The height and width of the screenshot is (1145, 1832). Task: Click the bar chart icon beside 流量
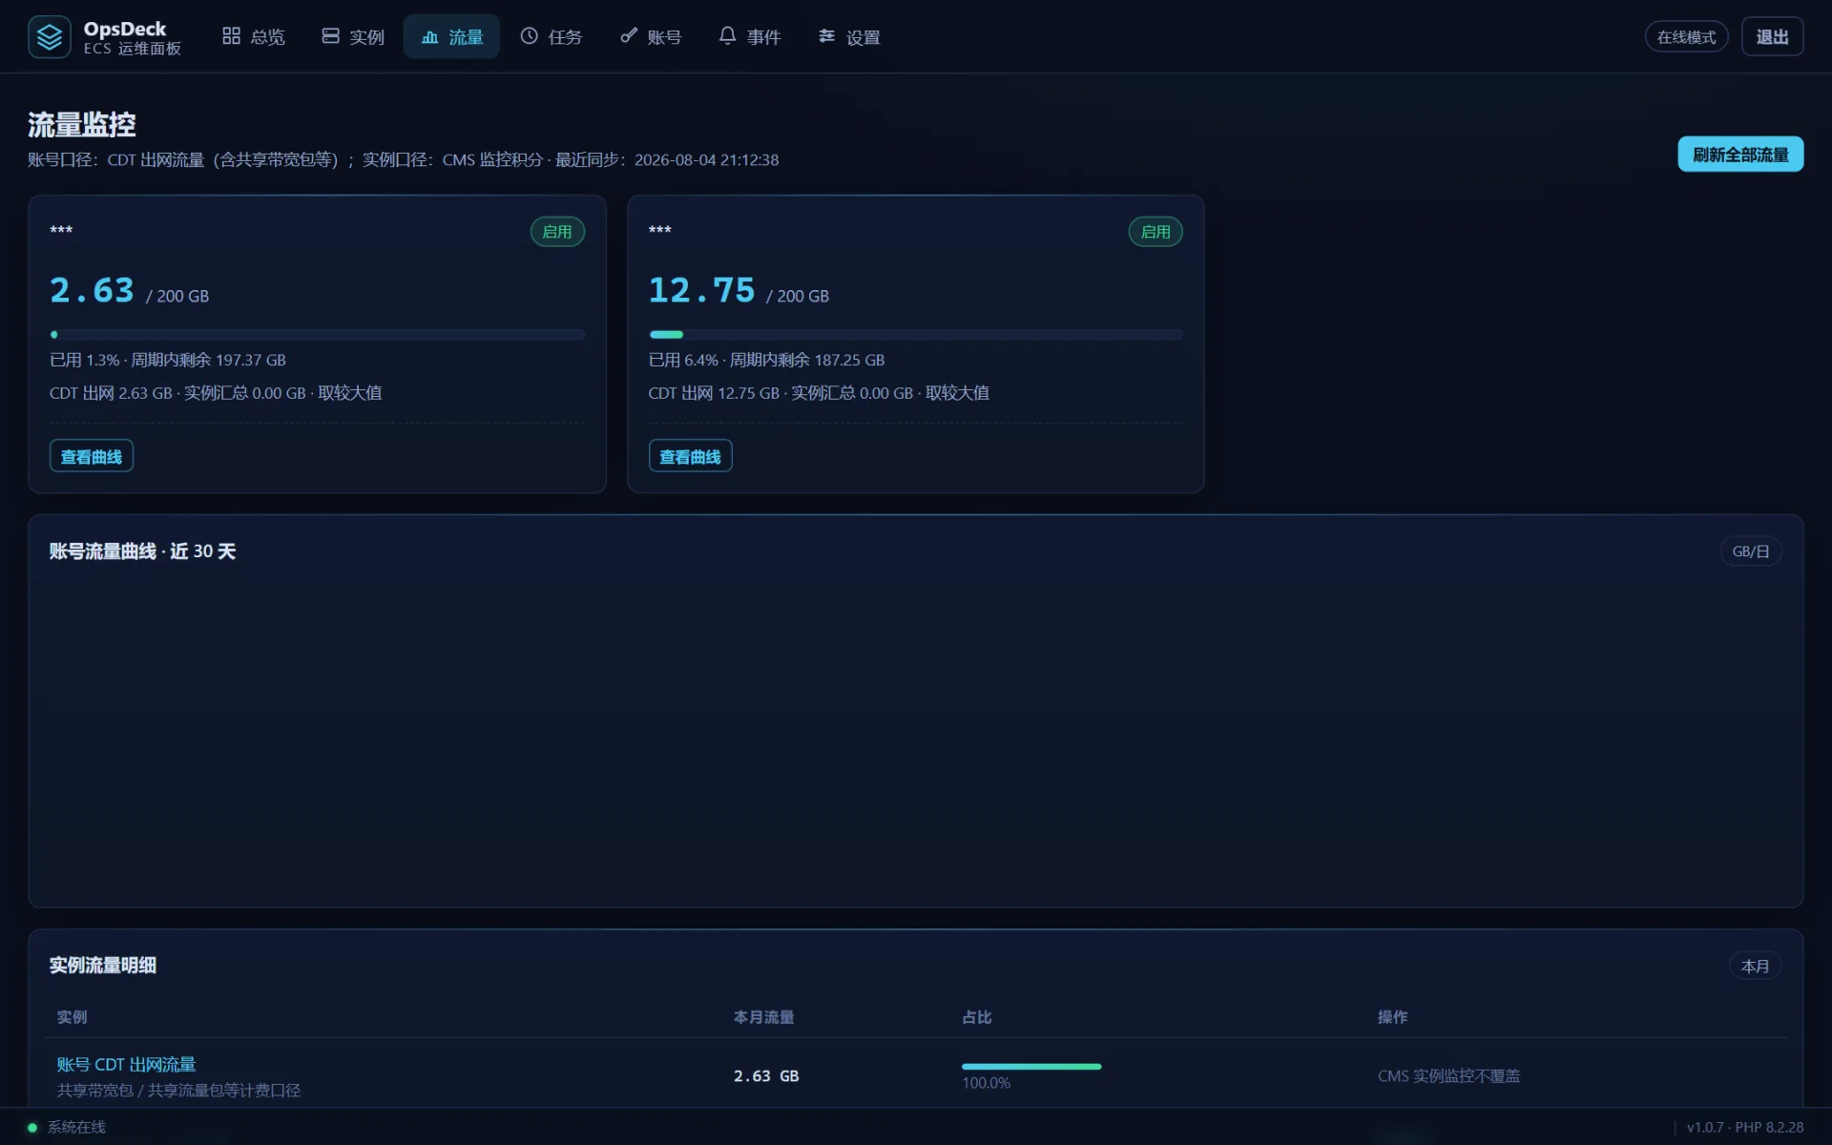[x=429, y=37]
